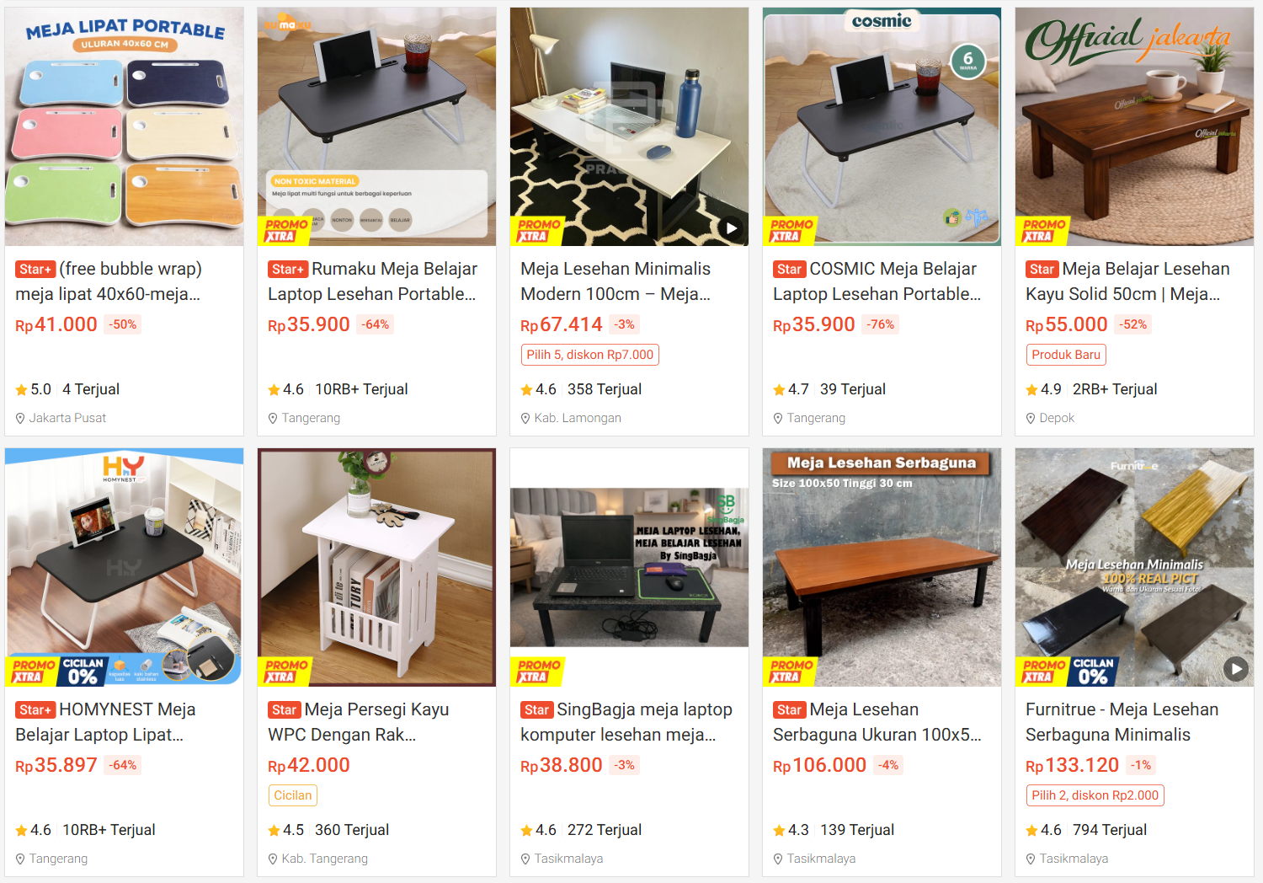Open Meja Belajar Lesehan Kayu Solid 50cm title
1263x883 pixels.
coord(1127,281)
